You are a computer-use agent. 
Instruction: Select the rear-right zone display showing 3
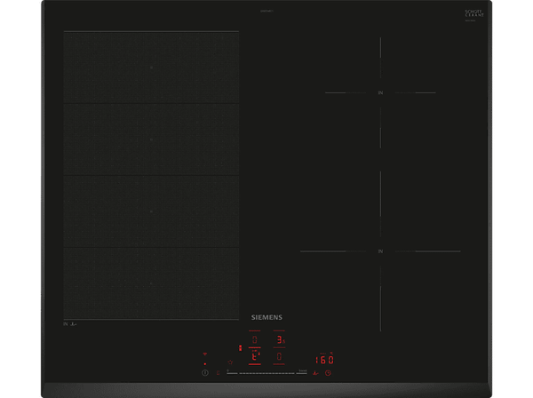click(x=279, y=339)
